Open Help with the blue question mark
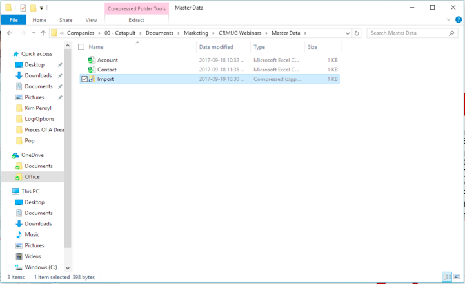Viewport: 465px width, 284px height. tap(458, 20)
